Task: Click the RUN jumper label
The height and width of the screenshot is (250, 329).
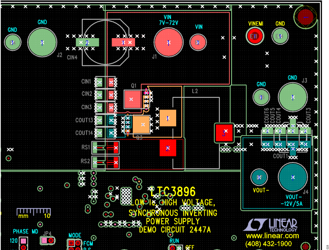Action: point(174,241)
